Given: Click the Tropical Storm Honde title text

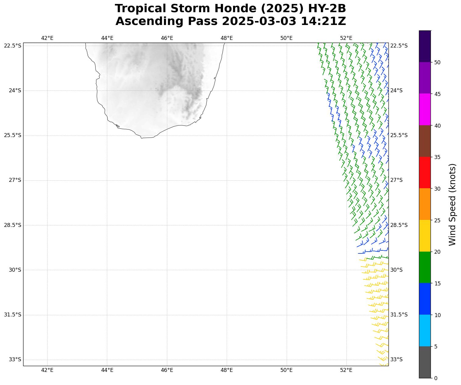Looking at the screenshot, I should point(230,9).
